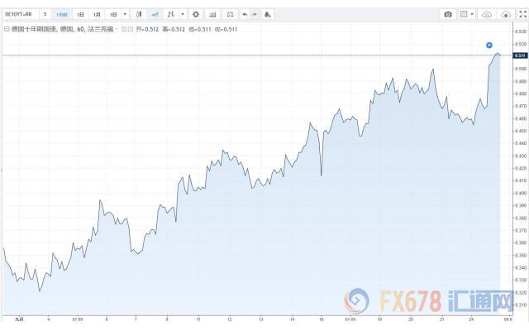
Task: Switch to the 1 day interval
Action: coord(80,14)
